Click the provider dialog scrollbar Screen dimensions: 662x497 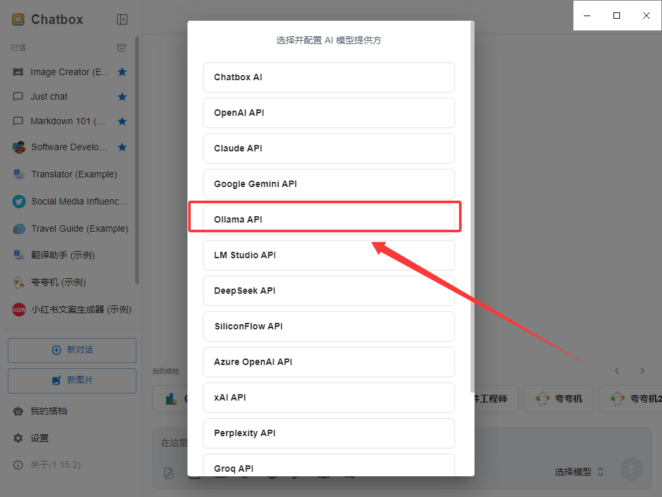472,207
